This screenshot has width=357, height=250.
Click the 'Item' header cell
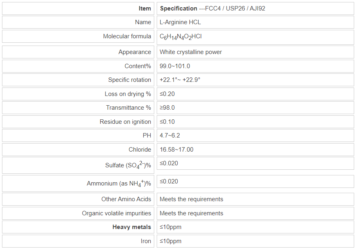pyautogui.click(x=145, y=8)
